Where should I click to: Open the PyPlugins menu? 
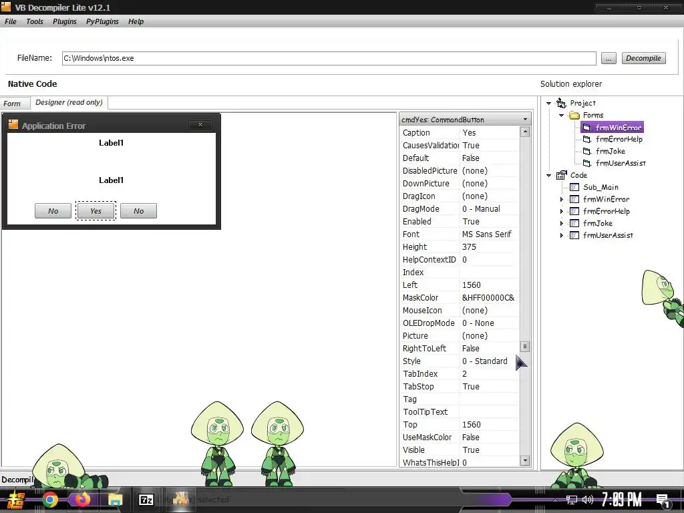(x=102, y=21)
